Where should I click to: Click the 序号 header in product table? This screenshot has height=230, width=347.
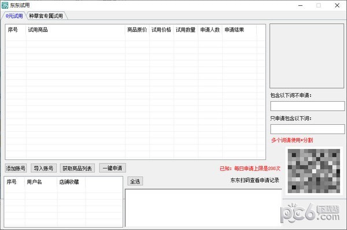pyautogui.click(x=16, y=29)
